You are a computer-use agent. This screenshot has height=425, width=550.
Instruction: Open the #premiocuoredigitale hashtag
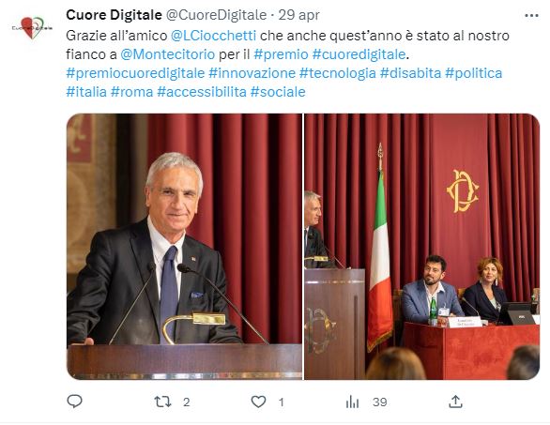click(135, 73)
